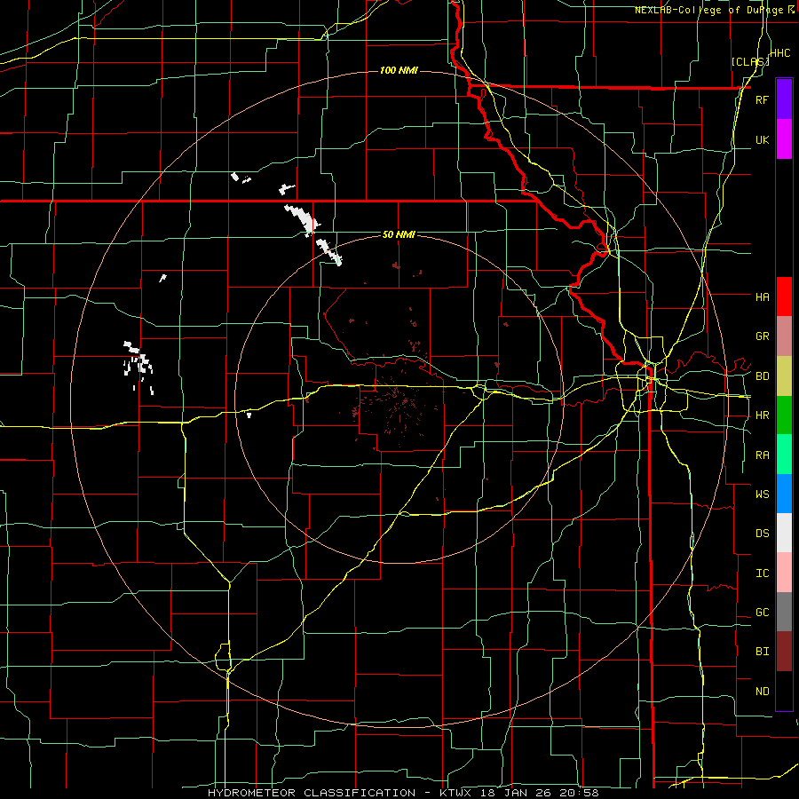The image size is (799, 799).
Task: Click the HA red legend swatch
Action: (784, 297)
